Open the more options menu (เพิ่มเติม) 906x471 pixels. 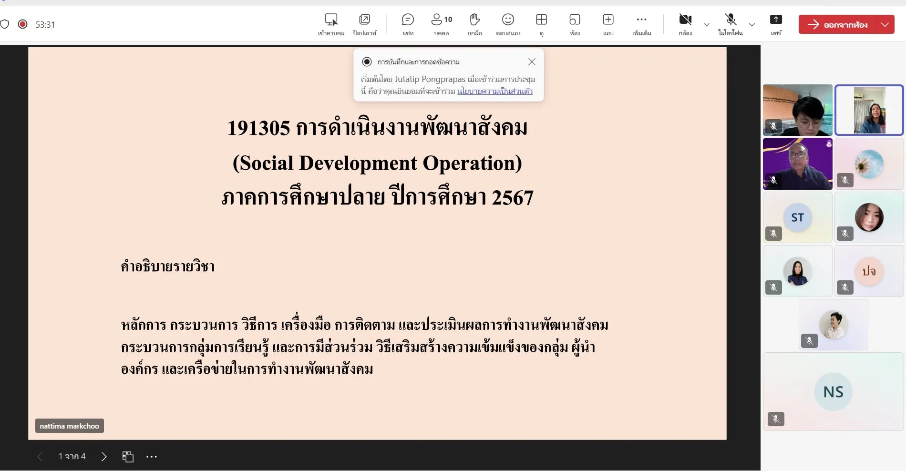point(641,24)
